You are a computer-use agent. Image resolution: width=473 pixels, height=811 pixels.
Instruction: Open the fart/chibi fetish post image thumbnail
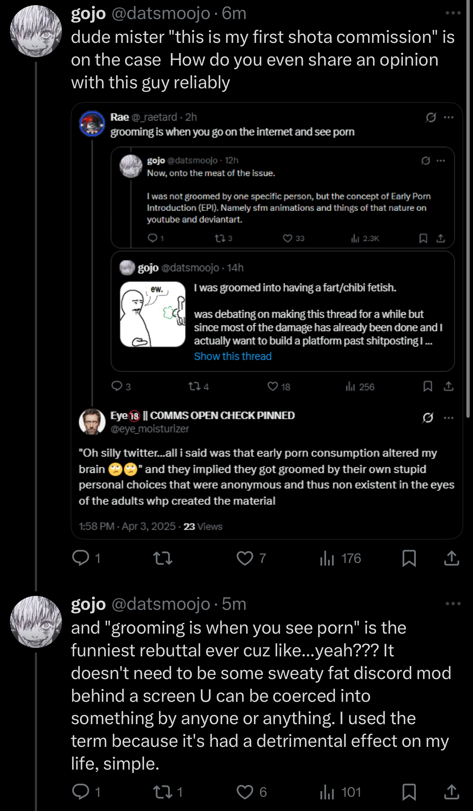(x=153, y=314)
